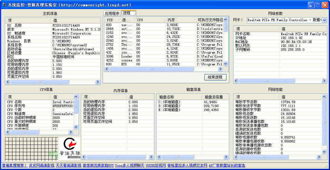Select process row with PID 800
The width and height of the screenshot is (330, 170).
(164, 25)
